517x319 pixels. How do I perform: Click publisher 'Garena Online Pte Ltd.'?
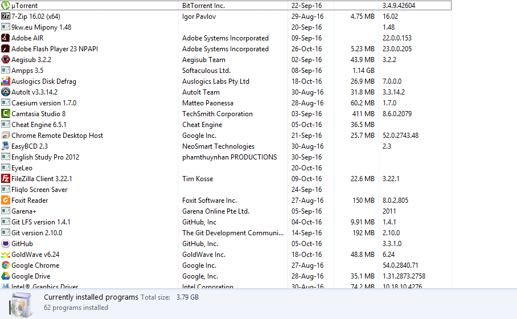pos(216,211)
